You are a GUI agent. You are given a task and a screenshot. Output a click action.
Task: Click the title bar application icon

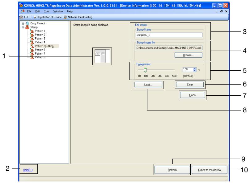pos(21,6)
